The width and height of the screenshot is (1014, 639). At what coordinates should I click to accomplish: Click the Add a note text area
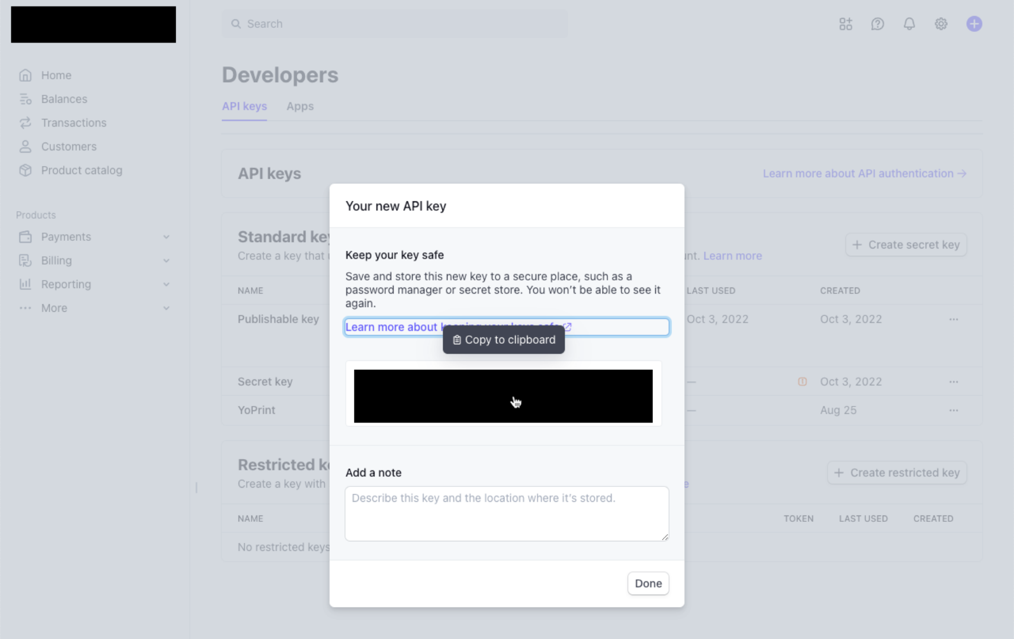pyautogui.click(x=507, y=514)
